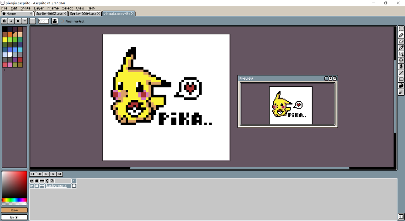This screenshot has height=221, width=405.
Task: Go to last frame
Action: [59, 174]
